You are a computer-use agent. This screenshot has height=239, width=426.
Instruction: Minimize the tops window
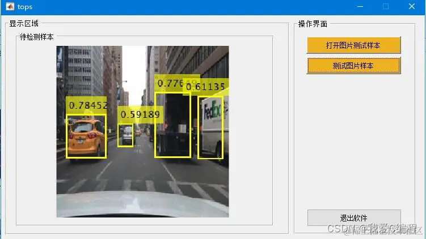tap(360, 6)
